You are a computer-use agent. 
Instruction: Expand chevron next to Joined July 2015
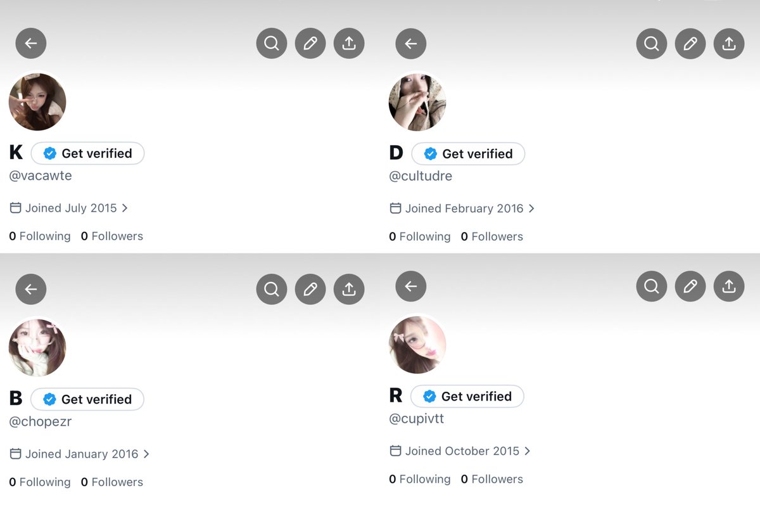125,208
